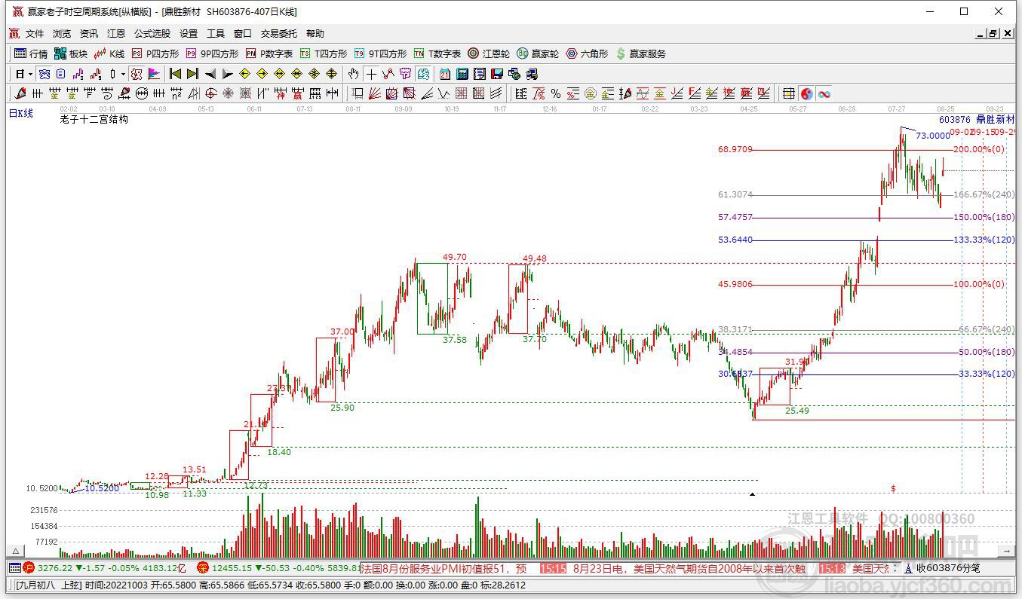Click 收603876分笔 status entry
1022x599 pixels.
[x=948, y=567]
